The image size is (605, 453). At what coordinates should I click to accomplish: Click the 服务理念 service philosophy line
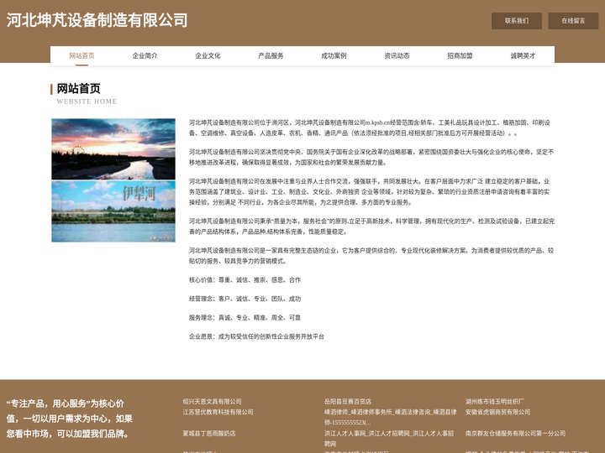tap(245, 318)
